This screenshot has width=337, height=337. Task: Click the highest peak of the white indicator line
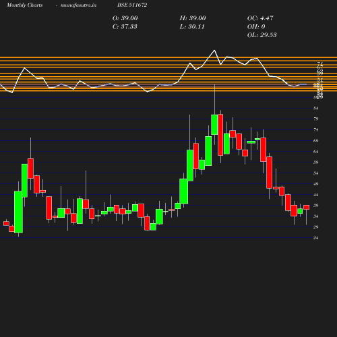(214, 51)
